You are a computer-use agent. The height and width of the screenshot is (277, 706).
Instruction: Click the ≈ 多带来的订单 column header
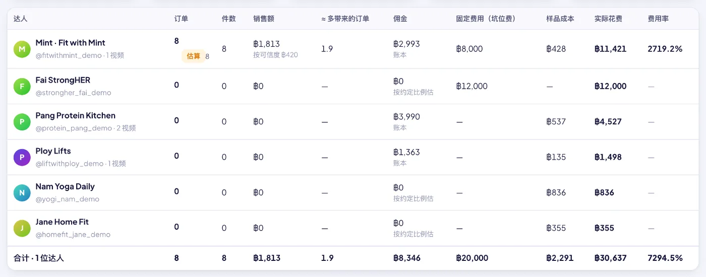[345, 19]
